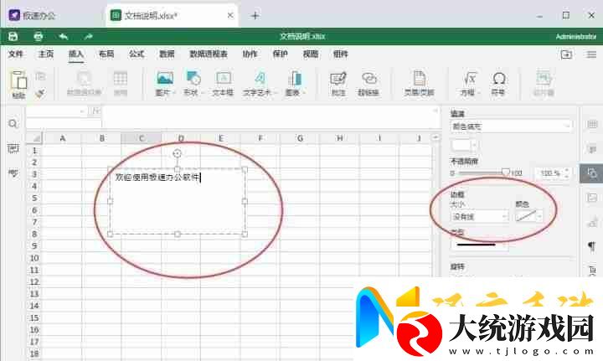Click the Select All corner of the grid
Screen dimensions: 603x361
34,138
